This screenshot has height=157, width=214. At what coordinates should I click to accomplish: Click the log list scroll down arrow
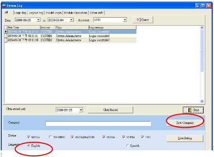click(202, 101)
